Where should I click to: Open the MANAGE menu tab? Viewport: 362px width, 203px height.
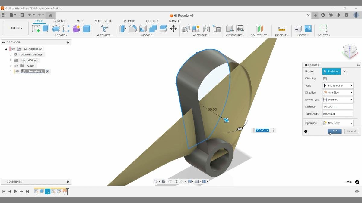pos(175,21)
